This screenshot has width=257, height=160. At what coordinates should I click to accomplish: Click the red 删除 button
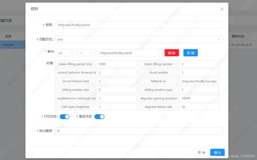(x=172, y=53)
